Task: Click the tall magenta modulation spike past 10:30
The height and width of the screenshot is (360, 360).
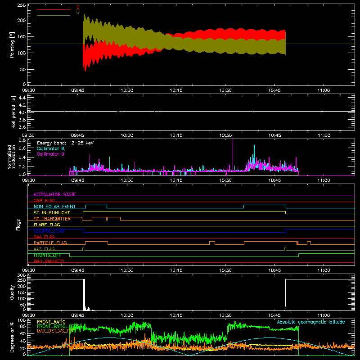Action: (233, 154)
